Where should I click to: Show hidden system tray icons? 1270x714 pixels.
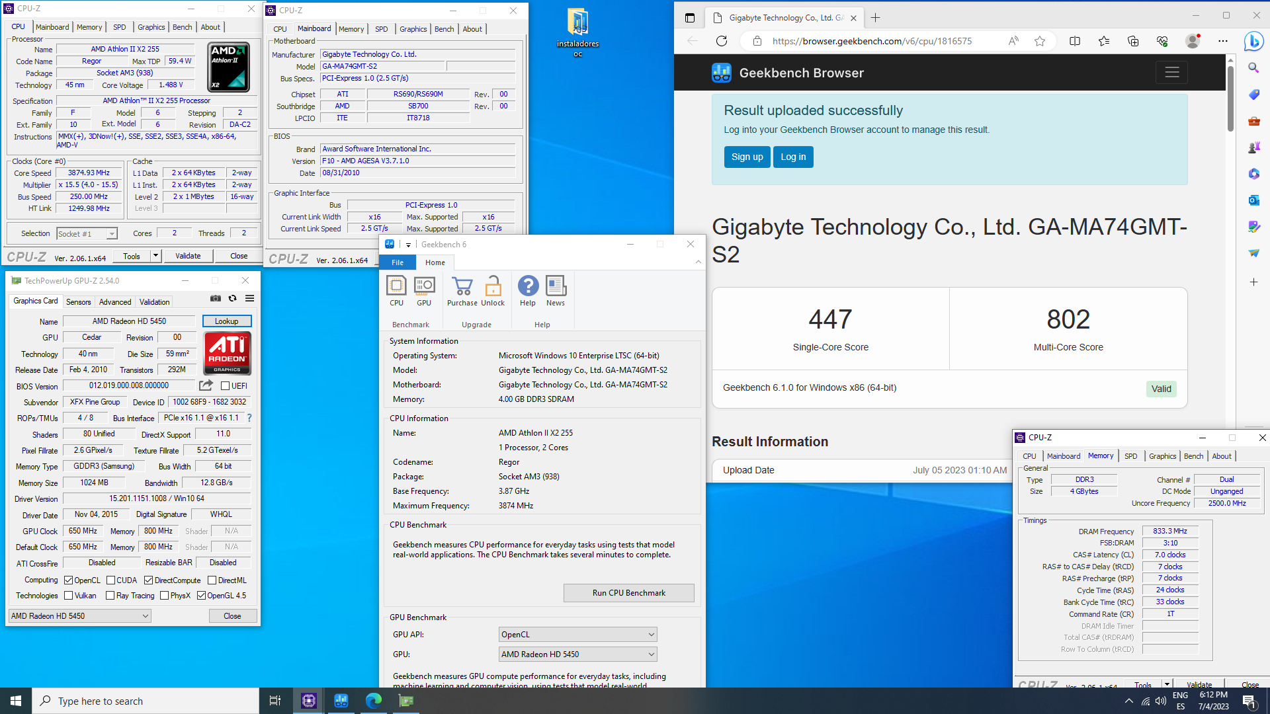tap(1128, 701)
